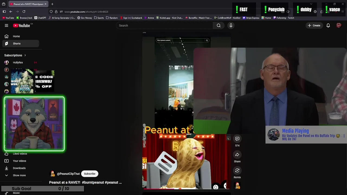Start voice search with the microphone
The image size is (347, 195).
231,25
